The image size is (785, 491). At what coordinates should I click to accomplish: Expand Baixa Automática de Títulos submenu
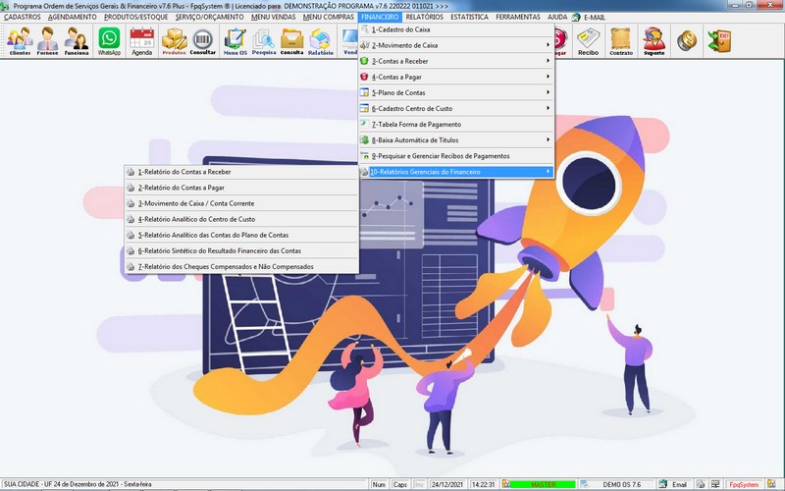(456, 139)
